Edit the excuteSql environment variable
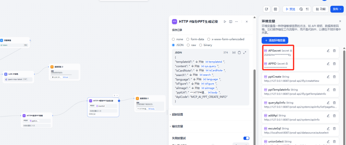 coord(328,128)
